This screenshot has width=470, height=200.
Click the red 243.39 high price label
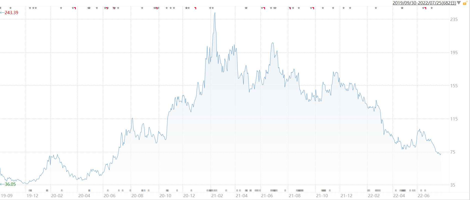11,13
